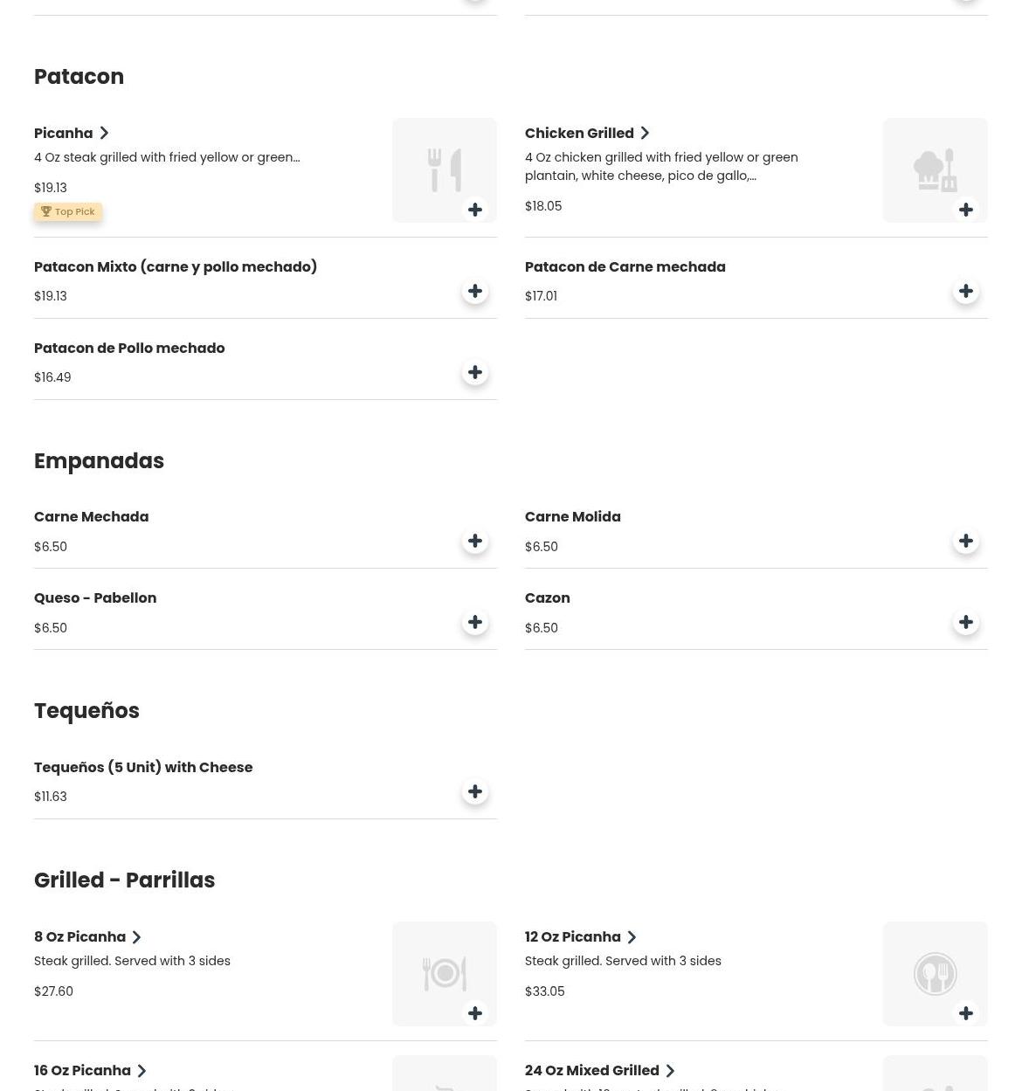Add Patacon de Carne mechada
This screenshot has height=1091, width=1022.
click(966, 291)
